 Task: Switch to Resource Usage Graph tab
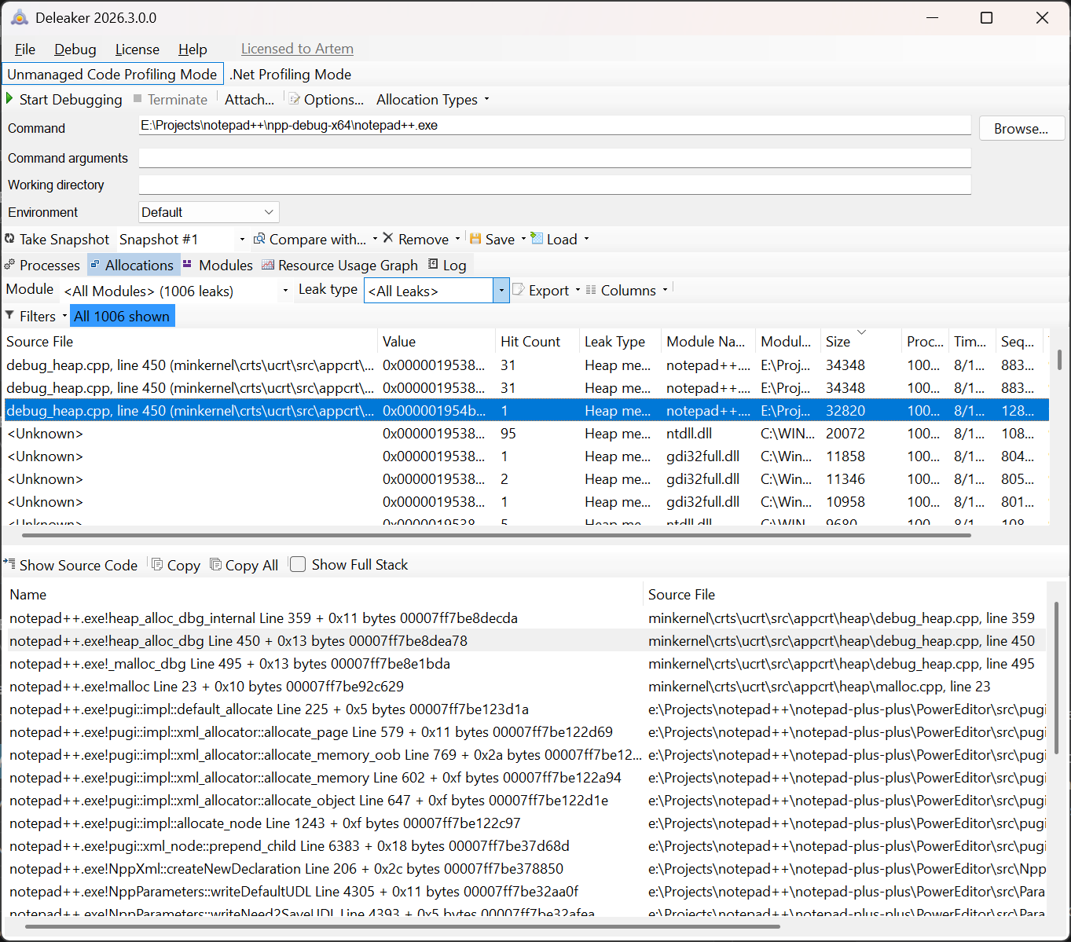point(339,265)
